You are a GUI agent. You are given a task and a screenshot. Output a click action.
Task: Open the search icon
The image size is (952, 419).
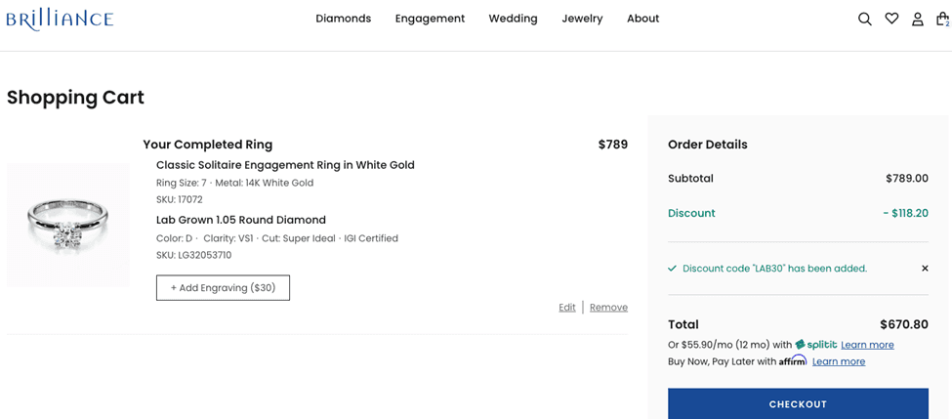[x=864, y=19]
